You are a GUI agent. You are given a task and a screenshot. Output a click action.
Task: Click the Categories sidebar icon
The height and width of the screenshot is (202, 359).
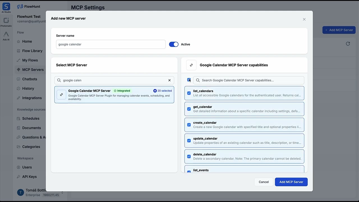pos(19,147)
